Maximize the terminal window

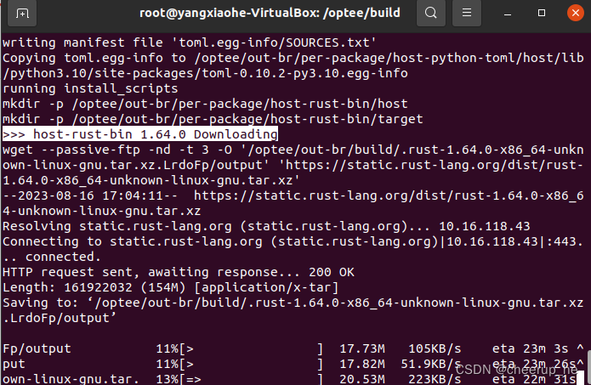tap(542, 14)
